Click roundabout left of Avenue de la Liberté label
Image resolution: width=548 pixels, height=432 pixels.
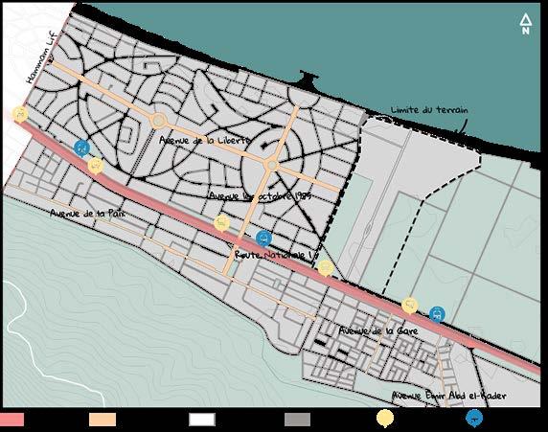[158, 121]
